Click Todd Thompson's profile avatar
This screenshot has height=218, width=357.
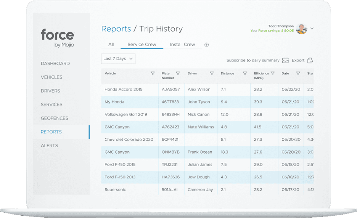coord(302,29)
